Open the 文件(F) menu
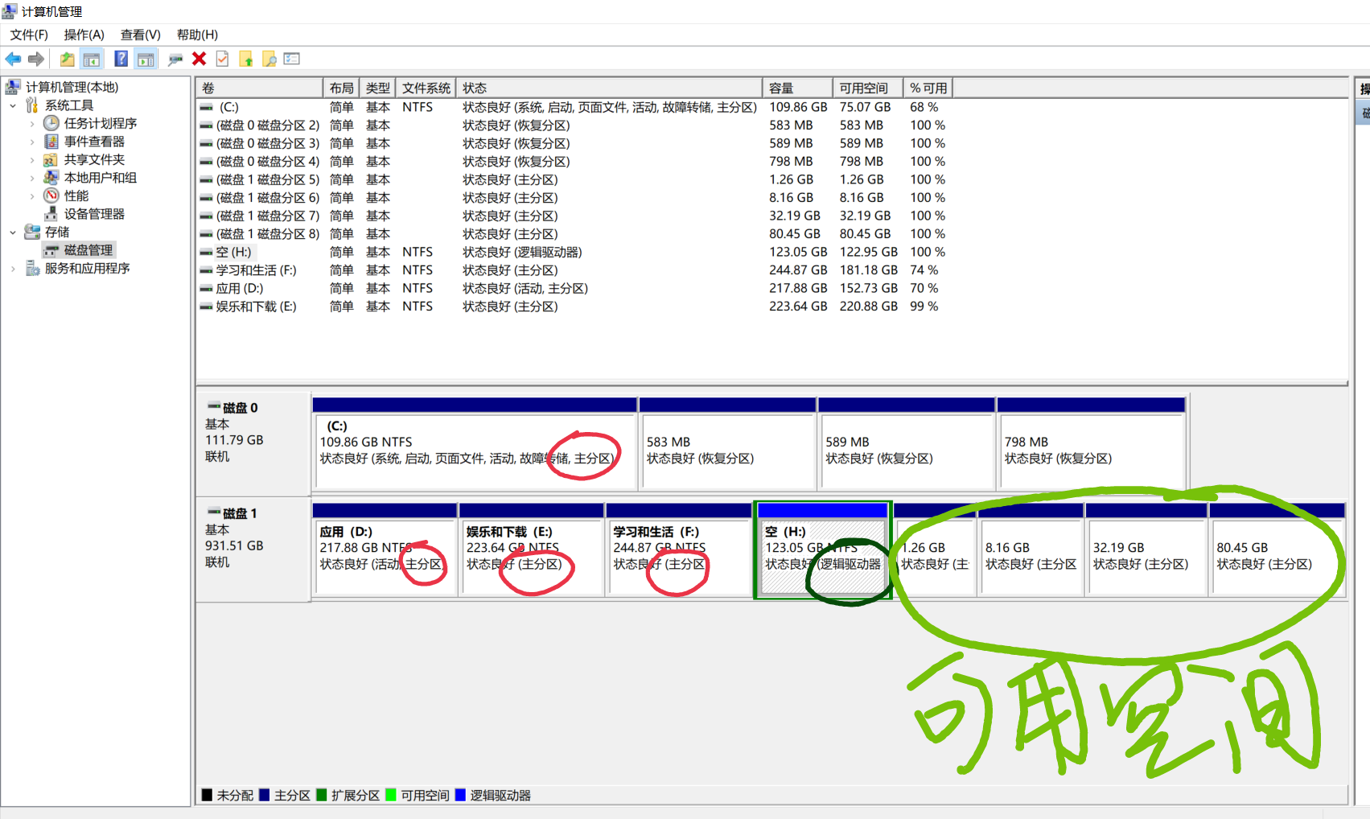This screenshot has width=1370, height=819. pos(29,35)
